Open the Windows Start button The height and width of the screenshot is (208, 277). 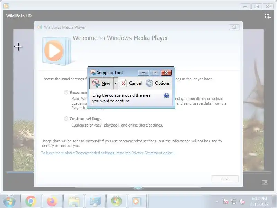pos(9,201)
